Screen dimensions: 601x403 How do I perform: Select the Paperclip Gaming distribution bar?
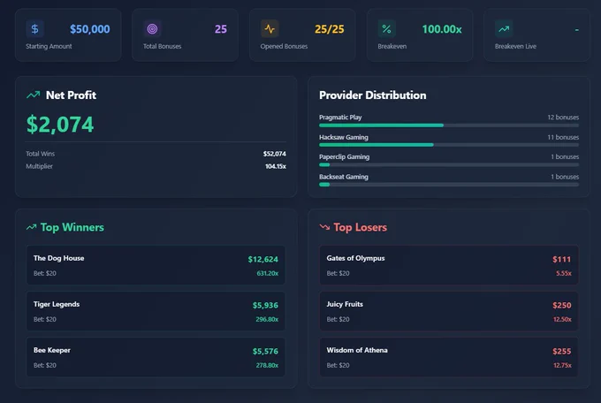449,165
